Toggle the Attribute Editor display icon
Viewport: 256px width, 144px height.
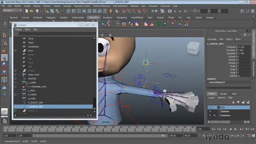click(x=242, y=11)
